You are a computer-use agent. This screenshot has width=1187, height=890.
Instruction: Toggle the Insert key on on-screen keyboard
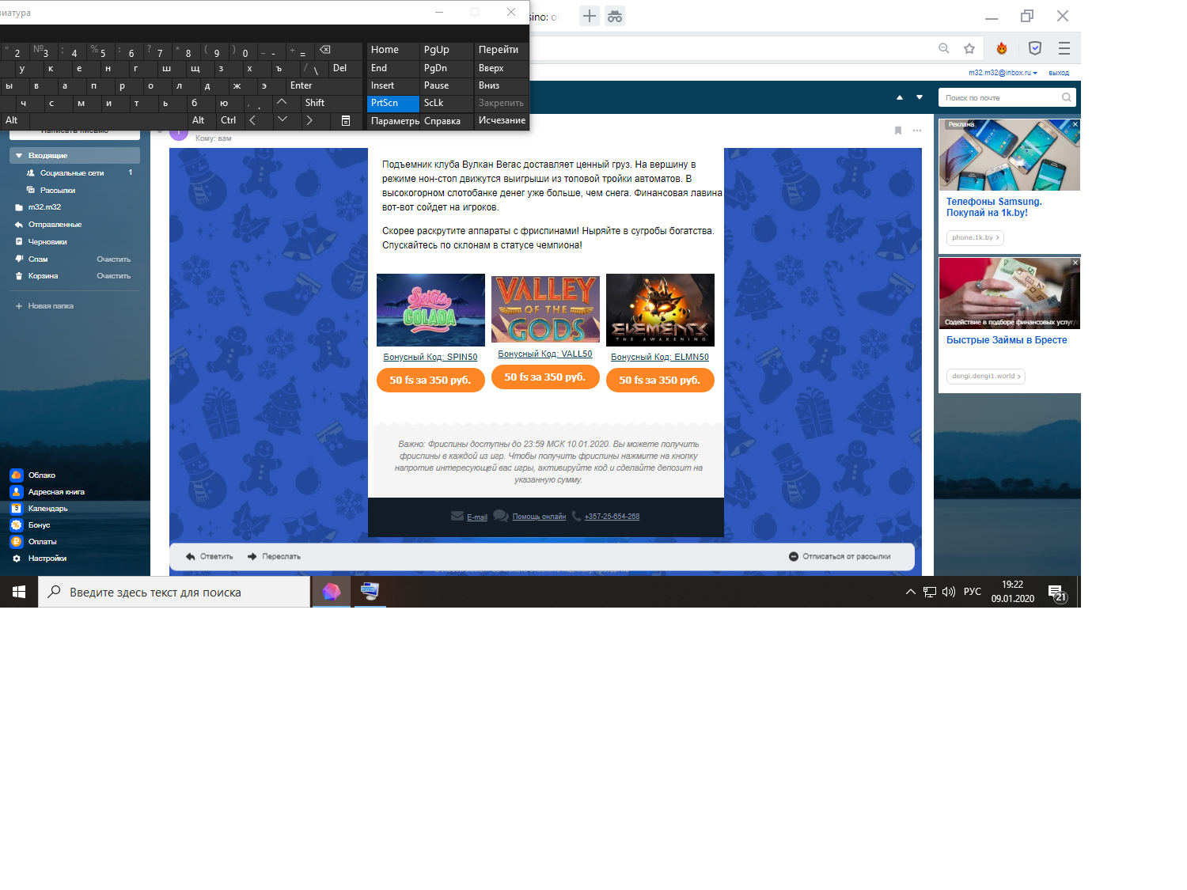(x=393, y=85)
